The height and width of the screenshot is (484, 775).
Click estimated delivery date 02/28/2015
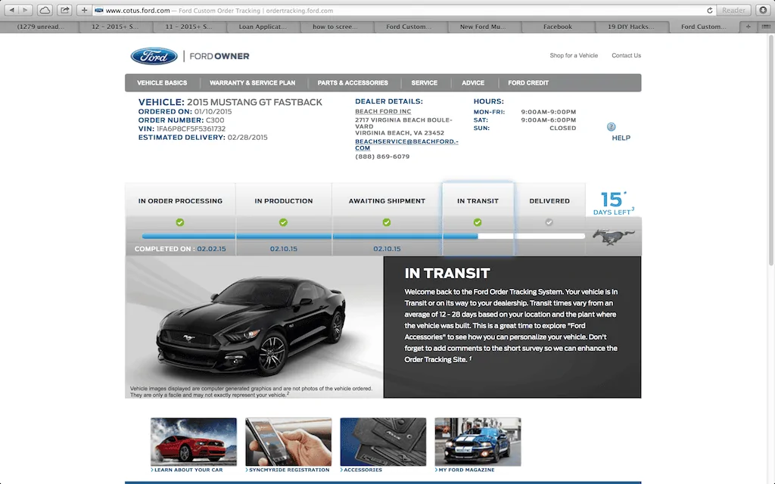pyautogui.click(x=247, y=138)
